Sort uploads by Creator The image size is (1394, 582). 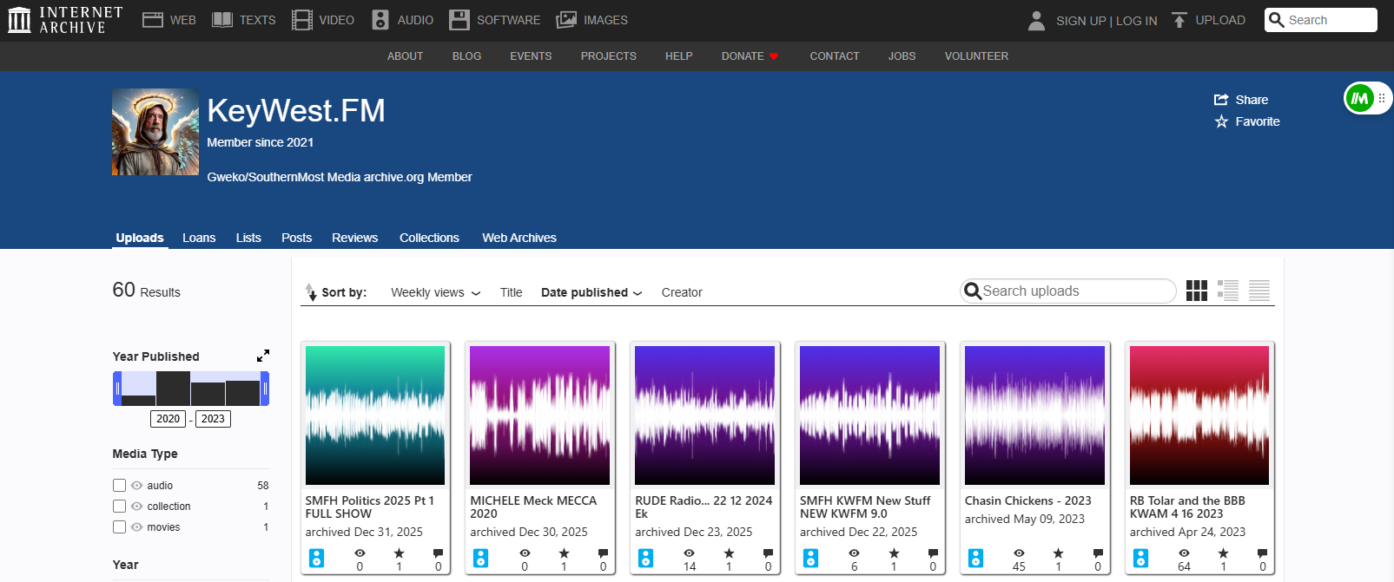tap(682, 292)
